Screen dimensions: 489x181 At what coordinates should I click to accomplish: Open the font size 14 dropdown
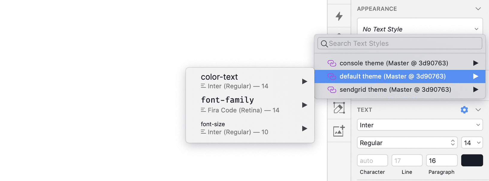[472, 142]
